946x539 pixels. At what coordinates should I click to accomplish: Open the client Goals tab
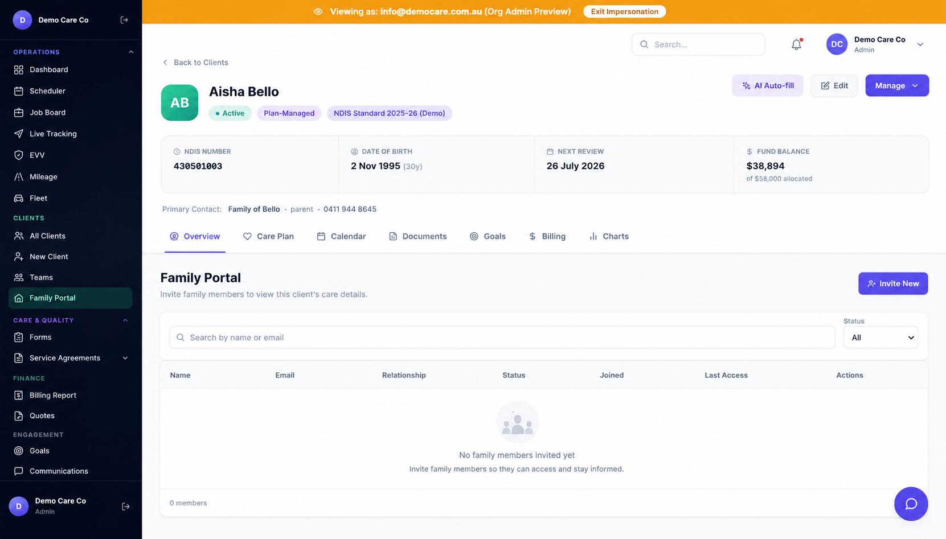tap(488, 236)
